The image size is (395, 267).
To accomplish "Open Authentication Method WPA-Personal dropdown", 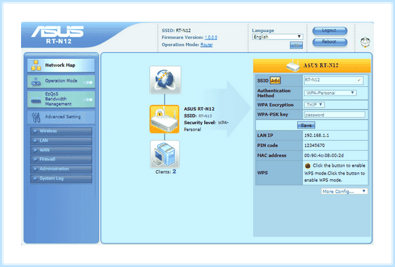I will click(330, 93).
